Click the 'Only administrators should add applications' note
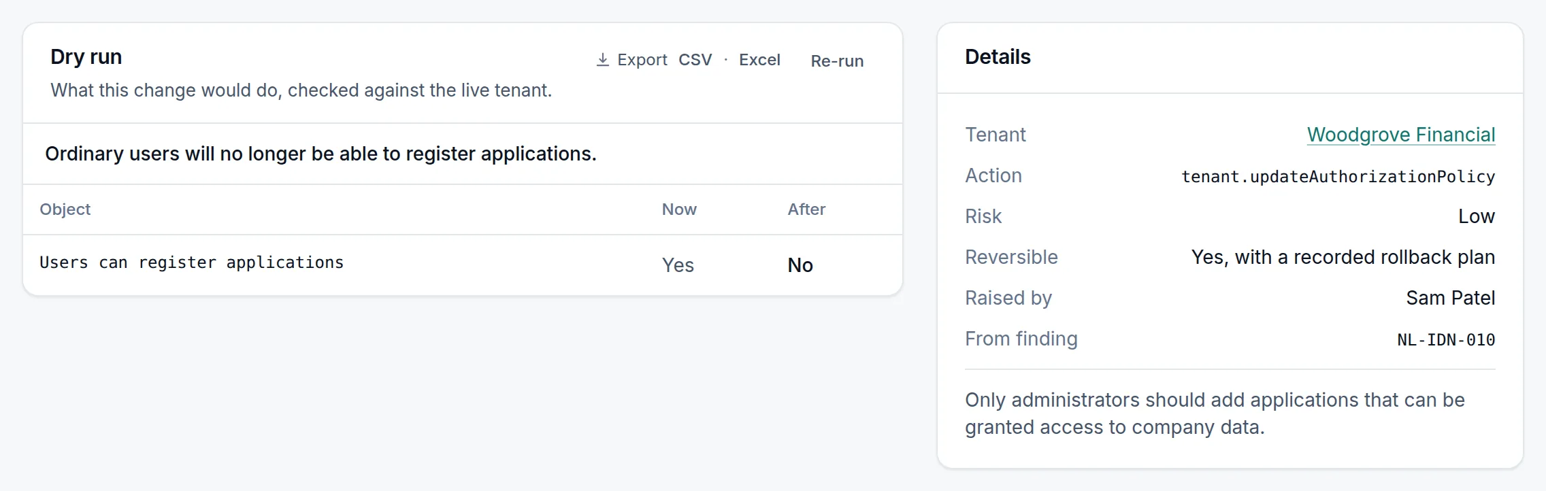The image size is (1546, 491). point(1215,413)
